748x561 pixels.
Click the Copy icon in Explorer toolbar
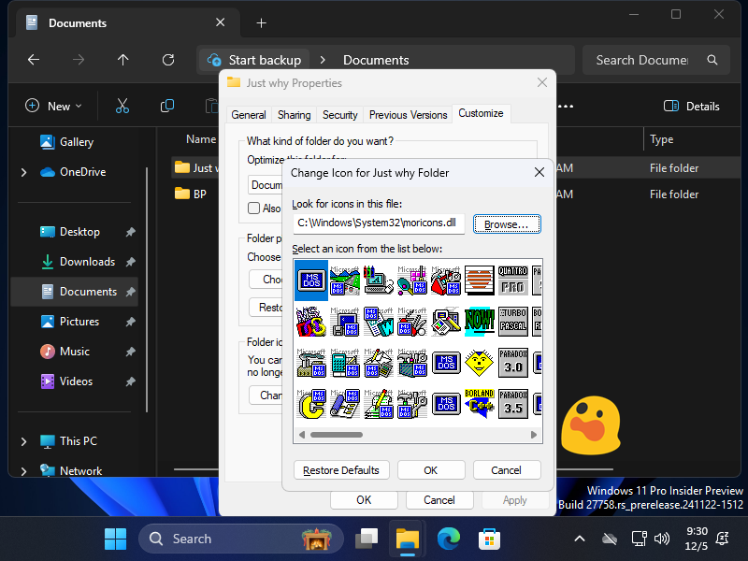[167, 107]
